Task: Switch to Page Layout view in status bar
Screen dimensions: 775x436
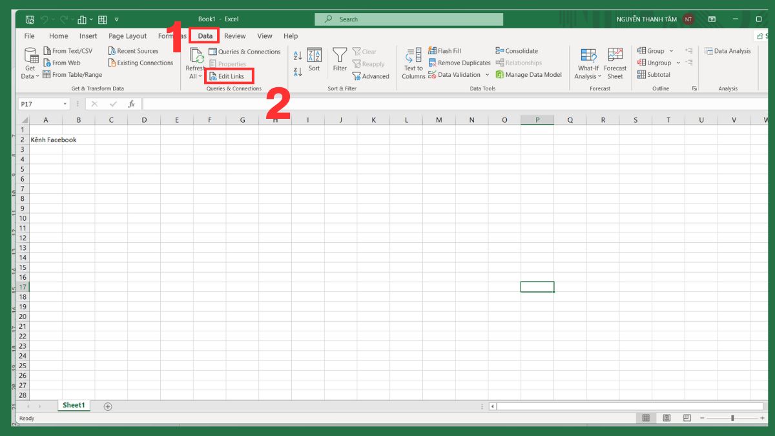Action: coord(666,419)
